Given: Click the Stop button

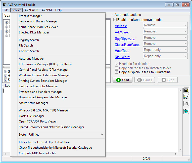Looking at the screenshot, I should (x=168, y=80).
